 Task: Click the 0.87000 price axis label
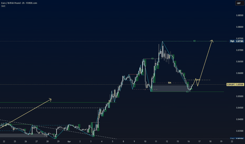click(240, 50)
